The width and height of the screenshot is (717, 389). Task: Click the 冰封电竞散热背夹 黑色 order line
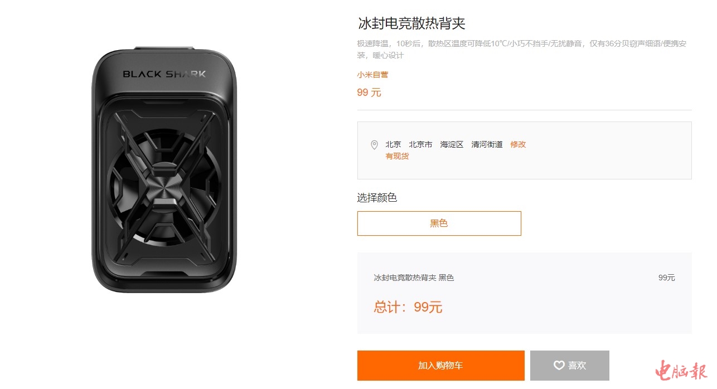pyautogui.click(x=414, y=278)
